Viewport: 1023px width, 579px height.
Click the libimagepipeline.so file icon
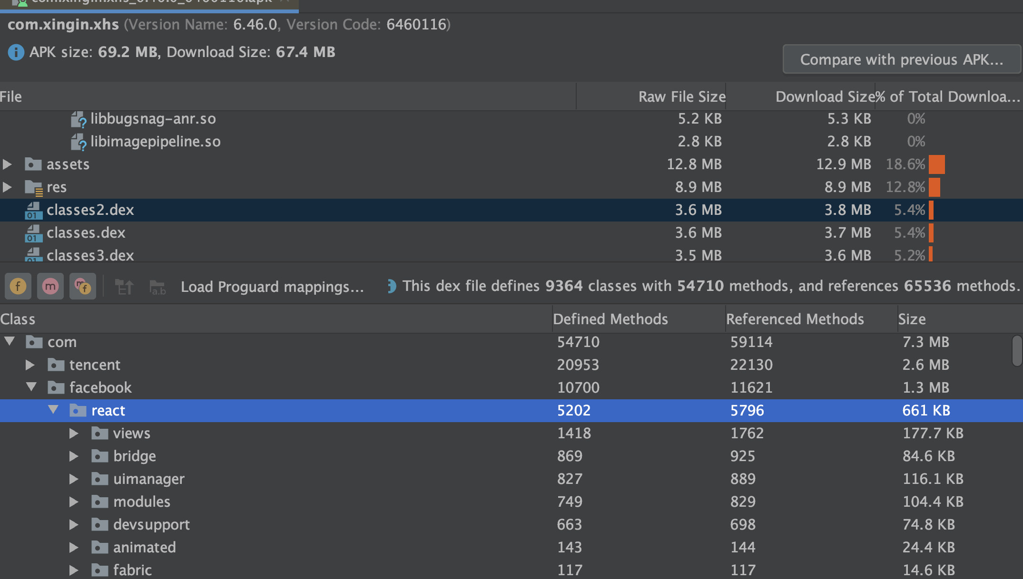pos(79,142)
